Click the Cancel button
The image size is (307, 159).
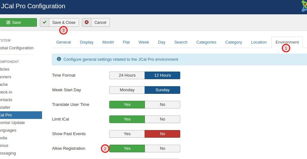tap(96, 22)
